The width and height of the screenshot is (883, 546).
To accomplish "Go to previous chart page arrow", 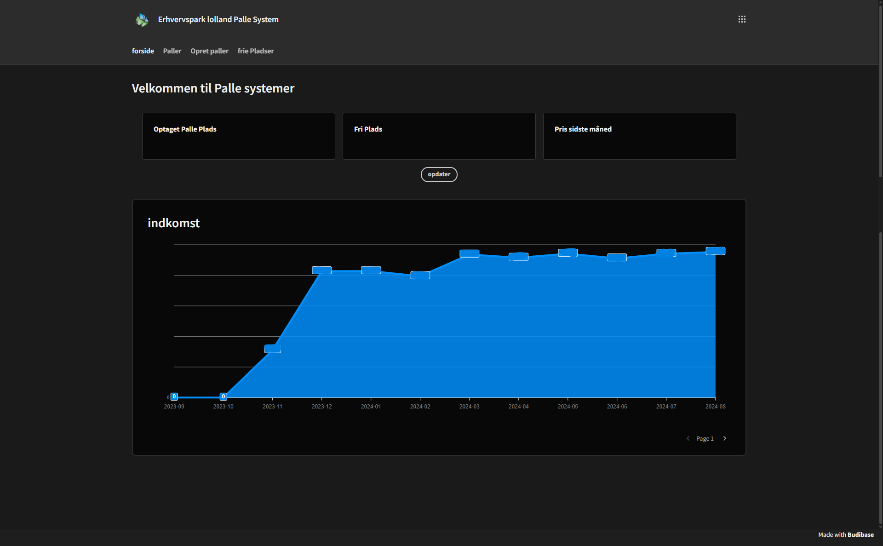I will coord(688,438).
